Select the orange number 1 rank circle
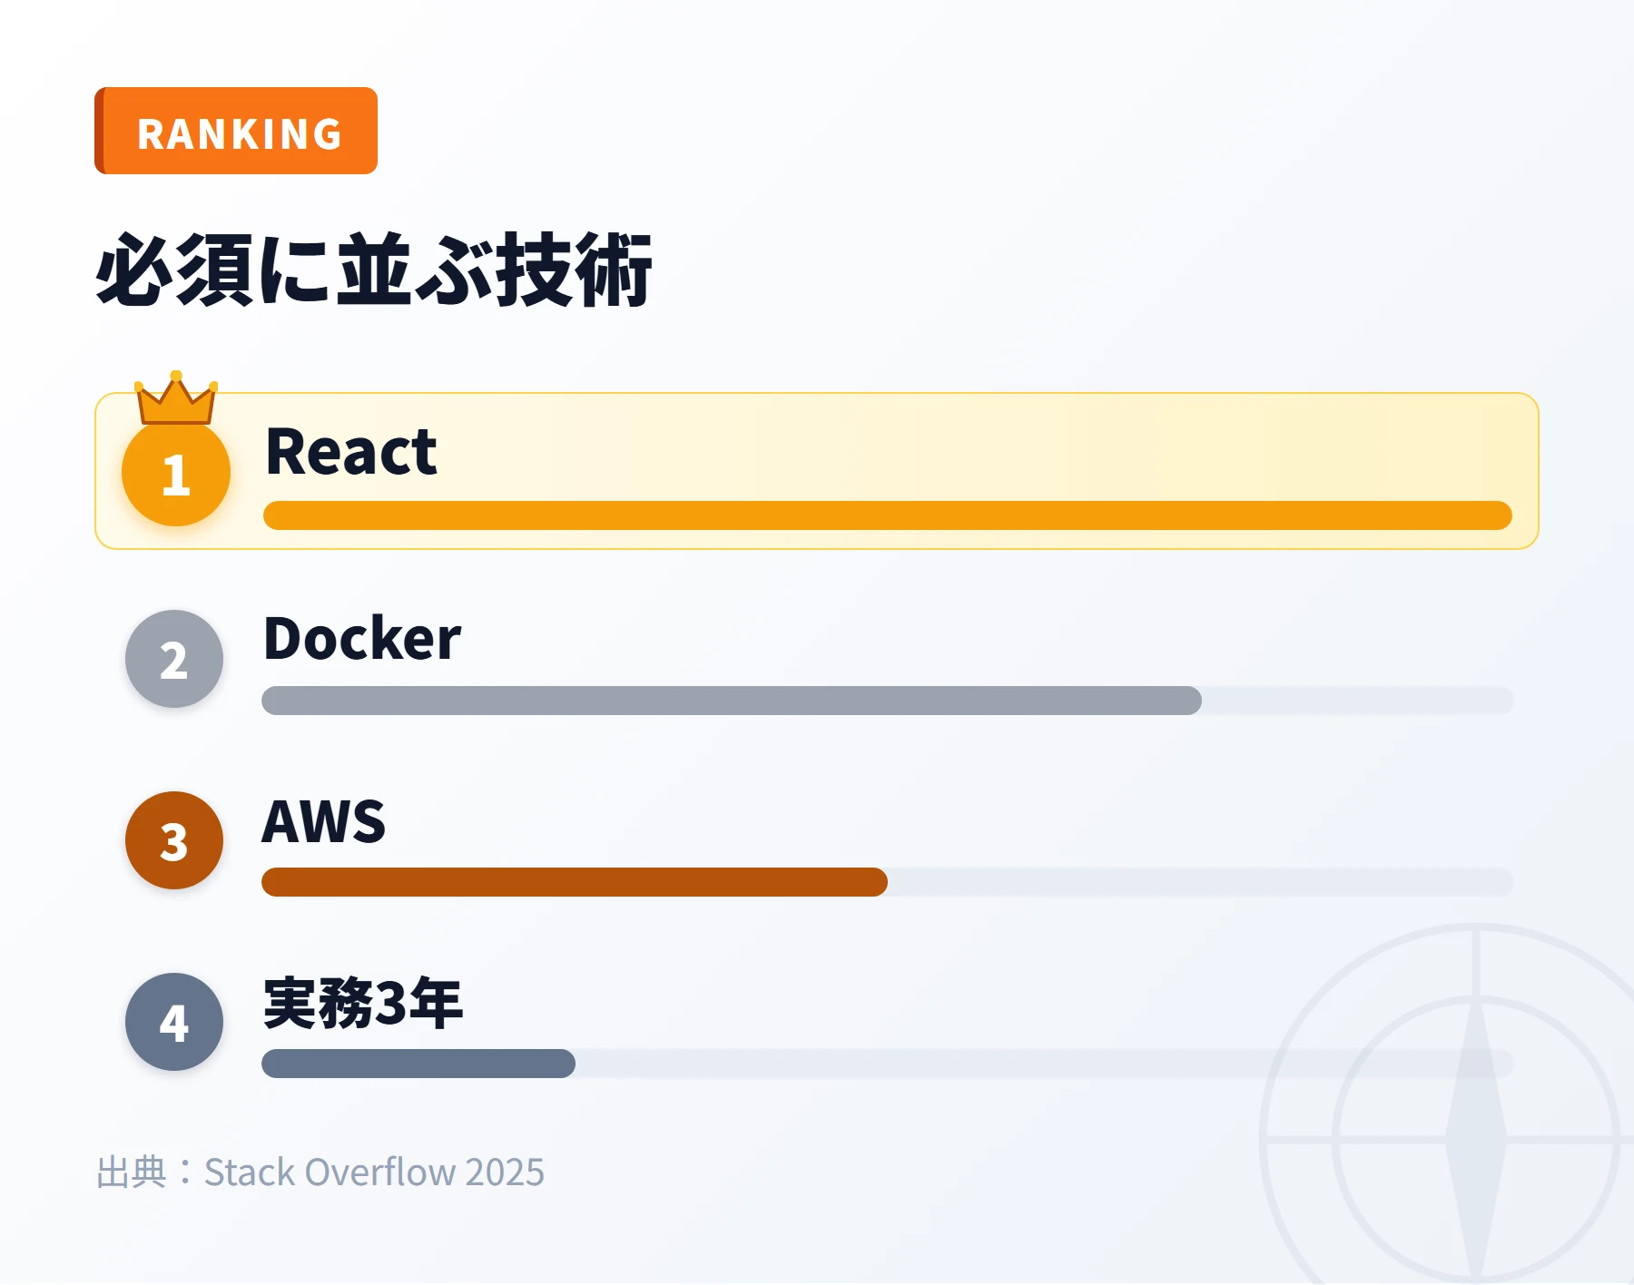 point(176,473)
